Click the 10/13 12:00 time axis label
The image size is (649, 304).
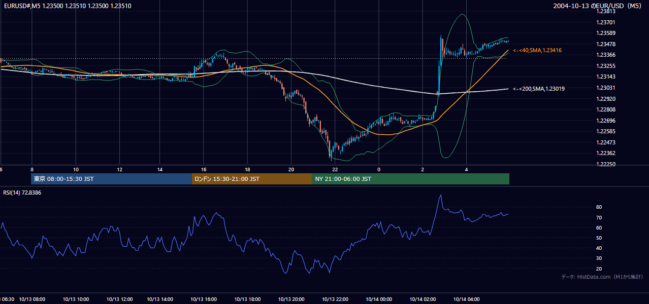click(x=120, y=299)
